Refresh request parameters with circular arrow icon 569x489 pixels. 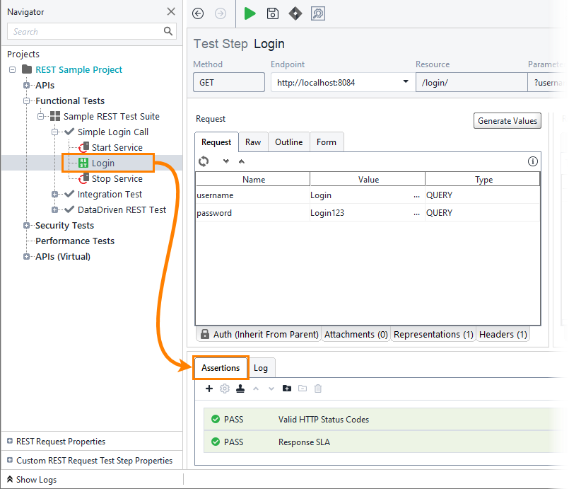pos(204,161)
